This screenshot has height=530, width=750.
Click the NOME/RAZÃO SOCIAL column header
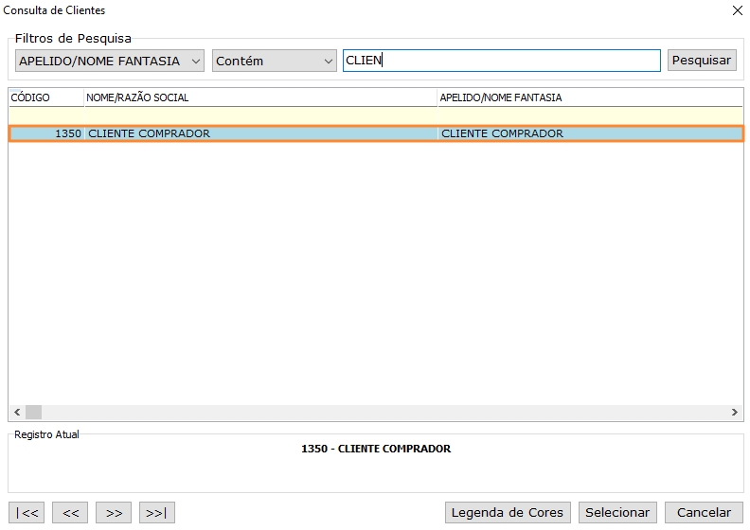tap(260, 97)
